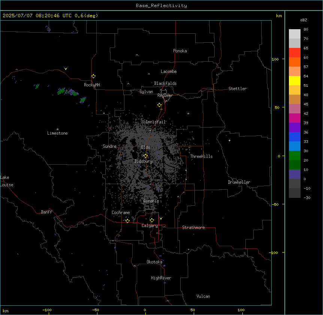Click the -30 value on dBZ scale
This screenshot has width=323, height=315.
click(x=307, y=198)
